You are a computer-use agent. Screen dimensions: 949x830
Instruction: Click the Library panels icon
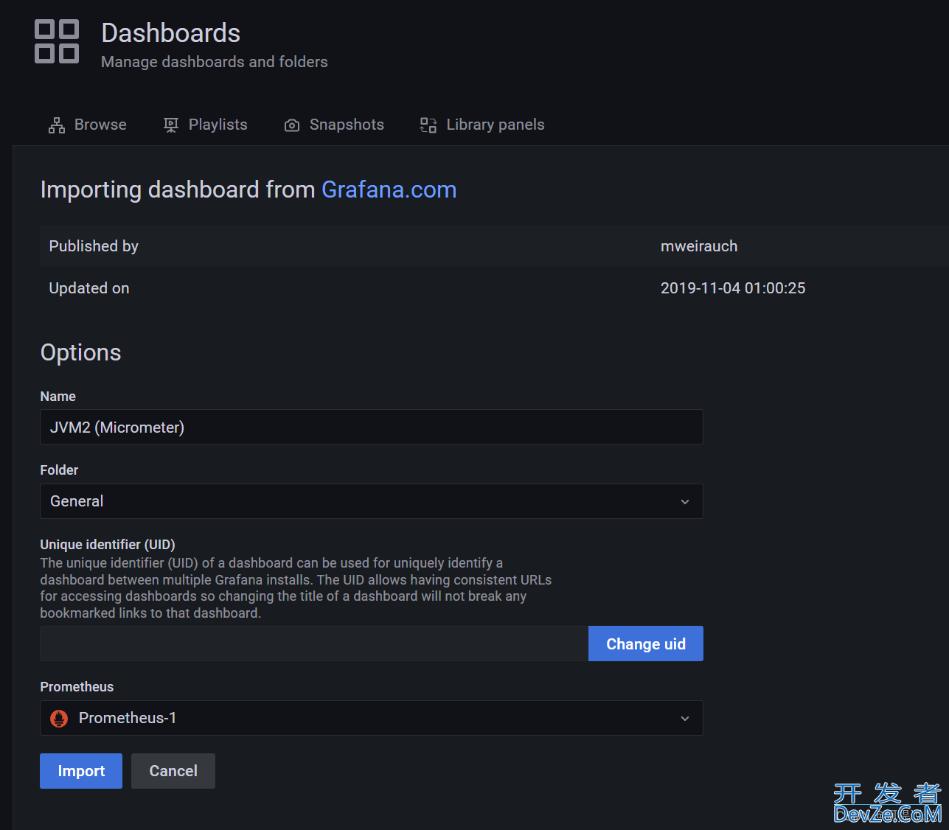428,125
